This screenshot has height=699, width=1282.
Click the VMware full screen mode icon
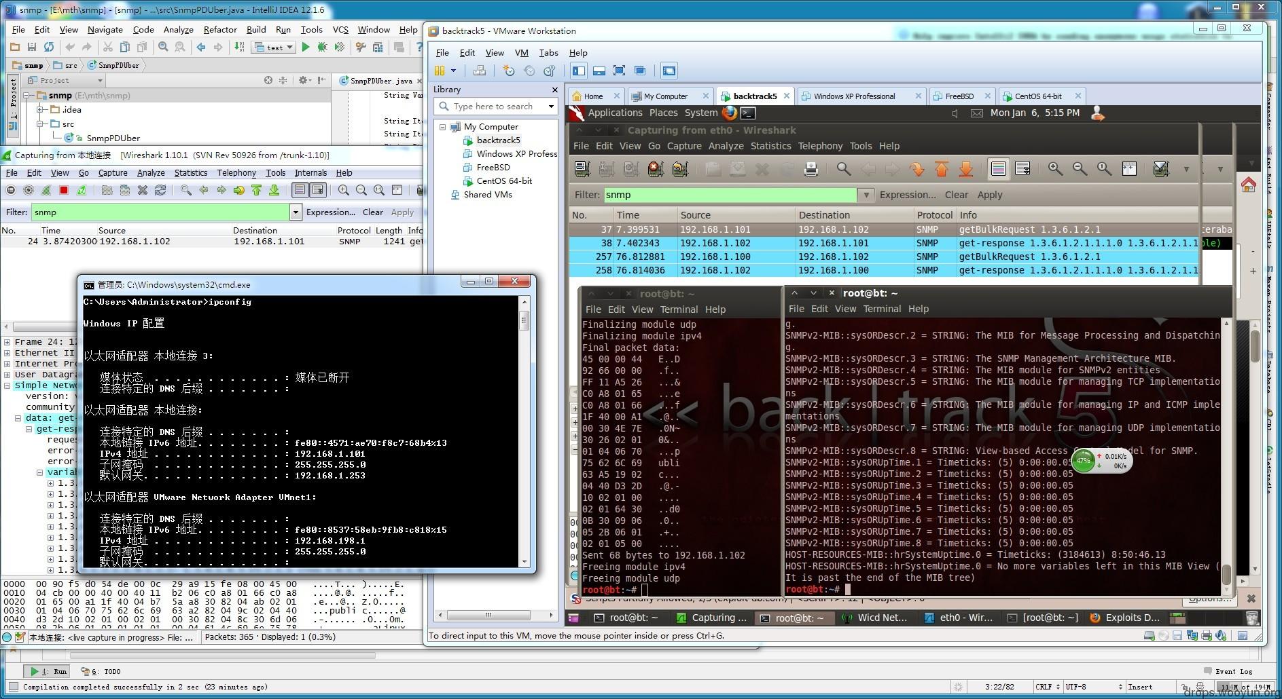619,71
